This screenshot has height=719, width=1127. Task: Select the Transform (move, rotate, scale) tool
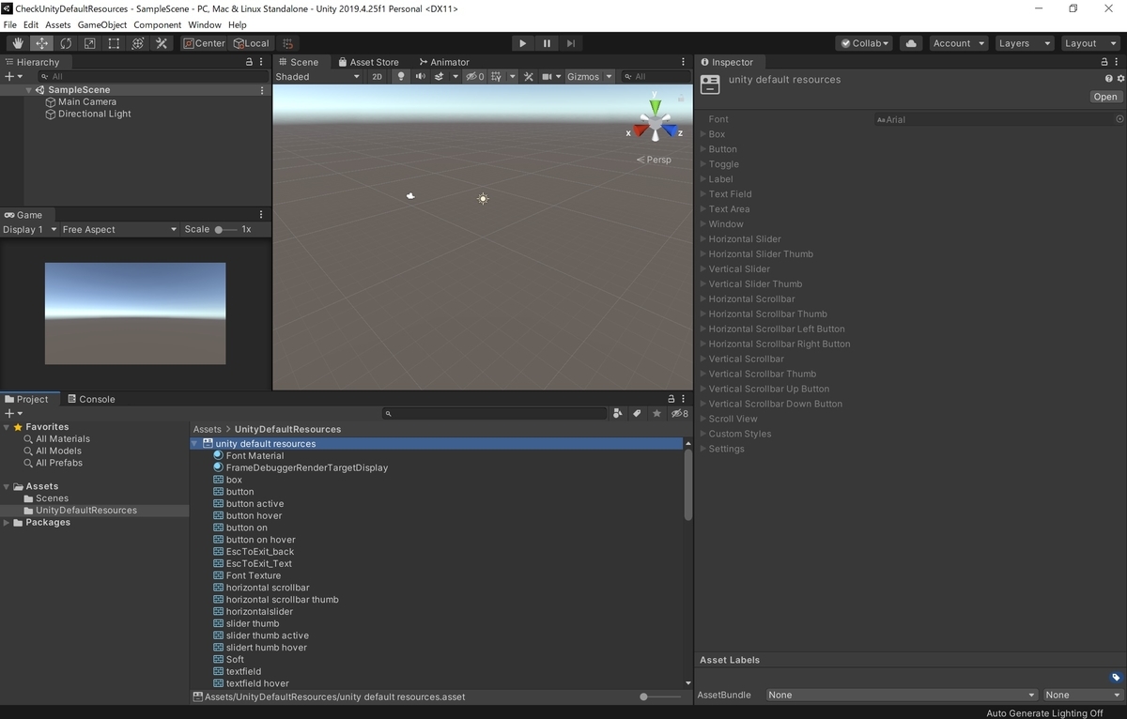(137, 43)
